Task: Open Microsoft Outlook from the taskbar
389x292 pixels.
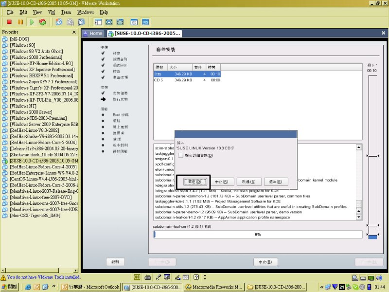Action: [x=90, y=287]
